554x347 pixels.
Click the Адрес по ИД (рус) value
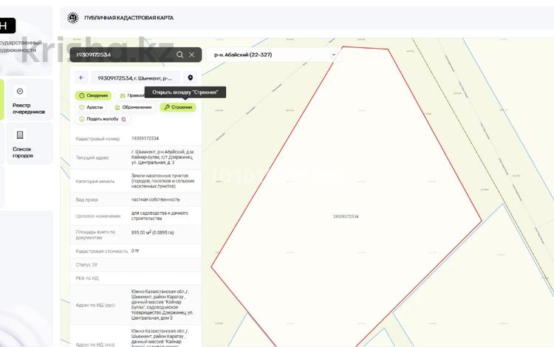tap(162, 305)
